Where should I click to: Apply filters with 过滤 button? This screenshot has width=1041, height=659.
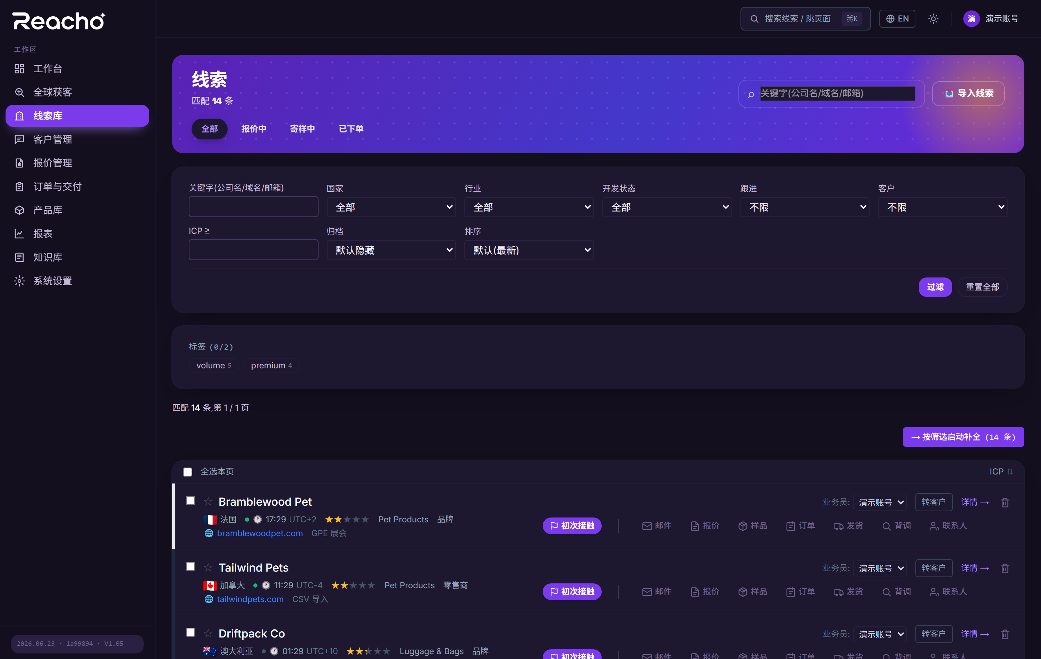point(935,287)
